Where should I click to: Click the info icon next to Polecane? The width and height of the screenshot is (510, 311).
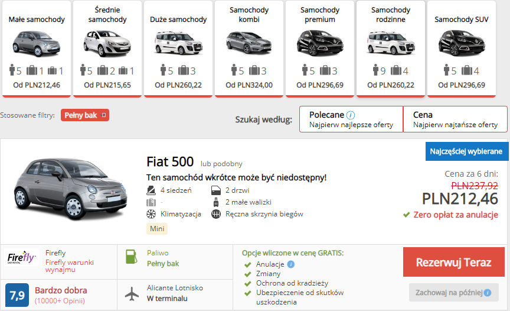pos(351,115)
